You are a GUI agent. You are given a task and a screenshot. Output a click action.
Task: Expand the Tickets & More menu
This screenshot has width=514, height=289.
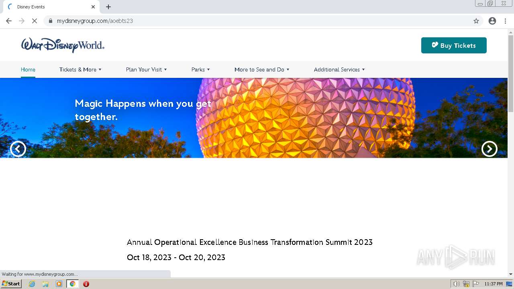click(x=80, y=69)
